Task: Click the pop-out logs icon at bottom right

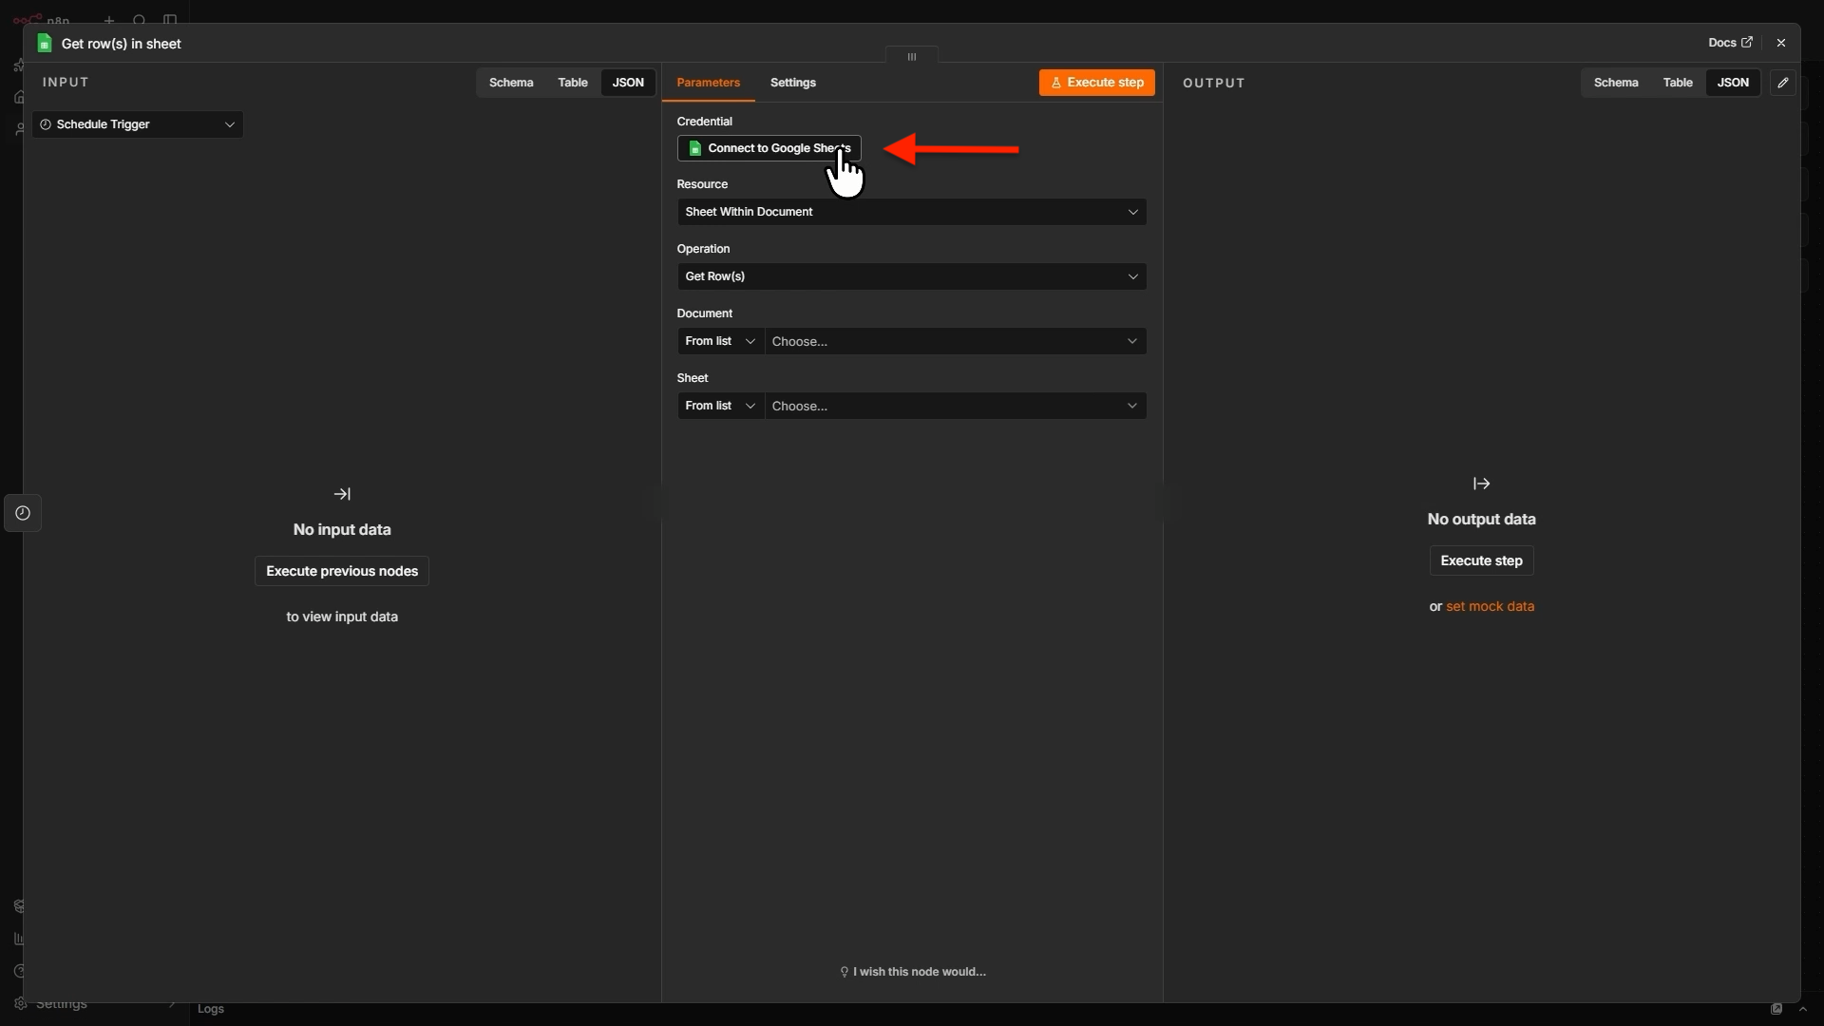Action: (1776, 1009)
